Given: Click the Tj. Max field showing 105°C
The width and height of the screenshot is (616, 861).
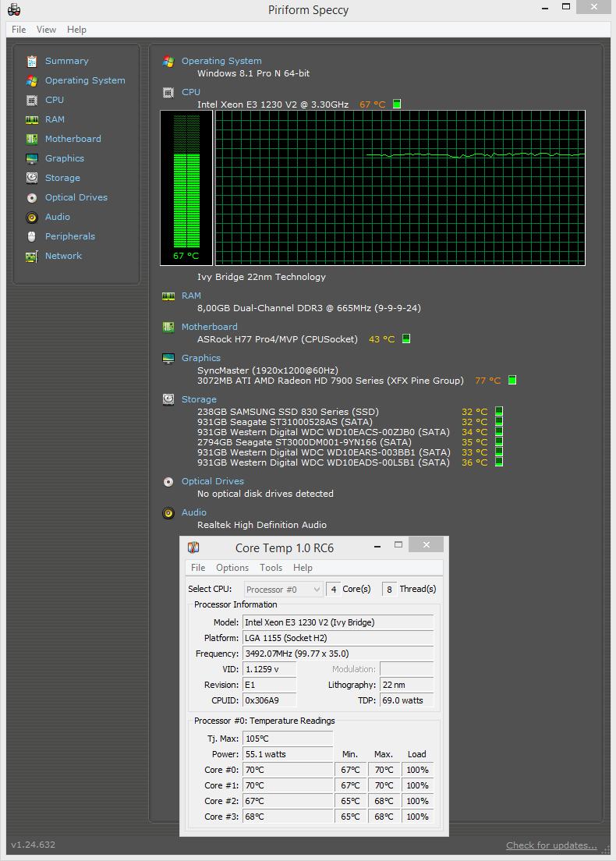Looking at the screenshot, I should point(288,739).
